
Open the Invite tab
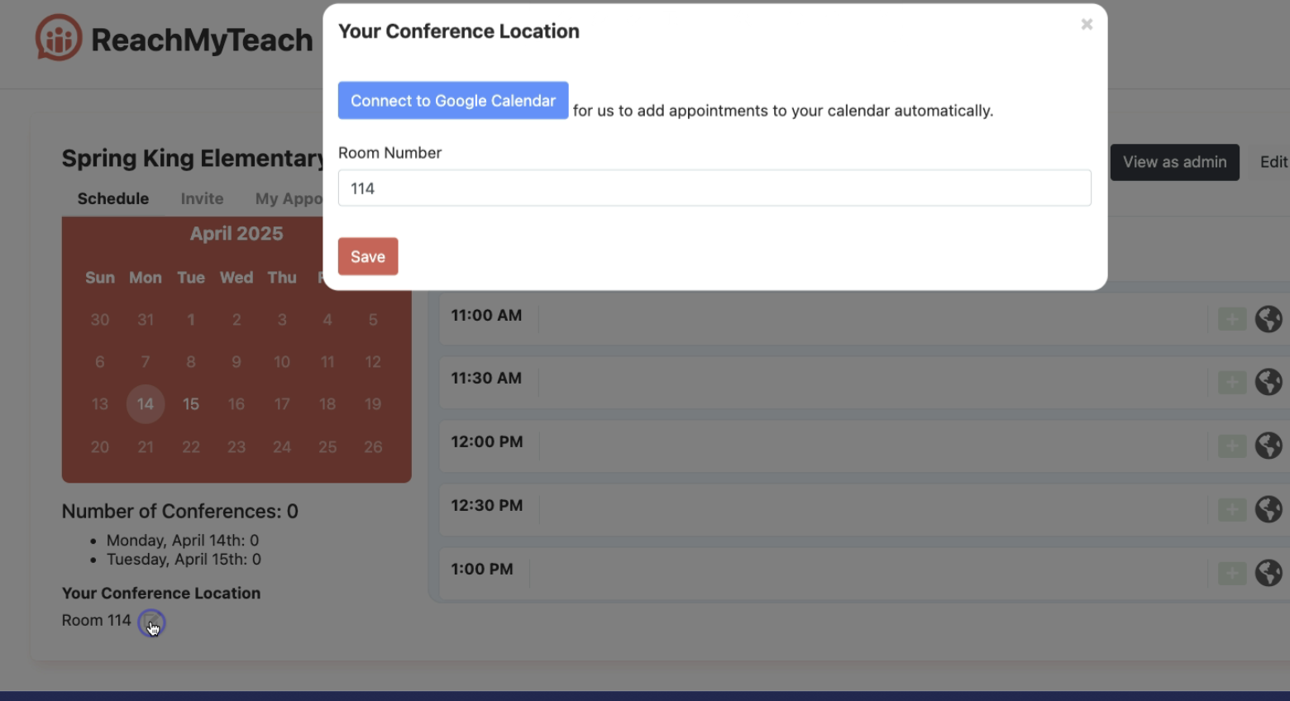pyautogui.click(x=202, y=198)
